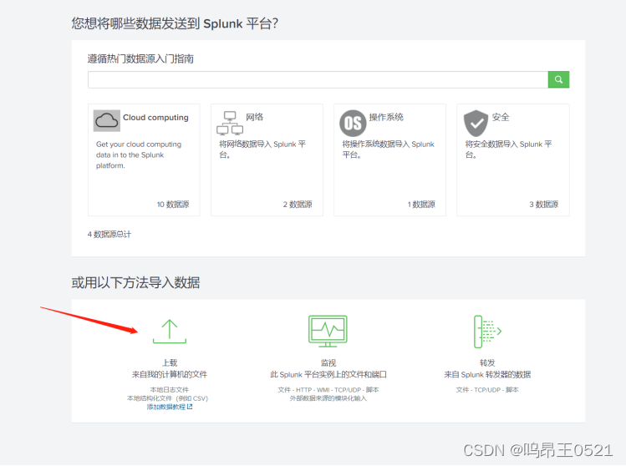Click '将网络数据导入 Splunk 平台' description
The width and height of the screenshot is (626, 466).
[262, 149]
